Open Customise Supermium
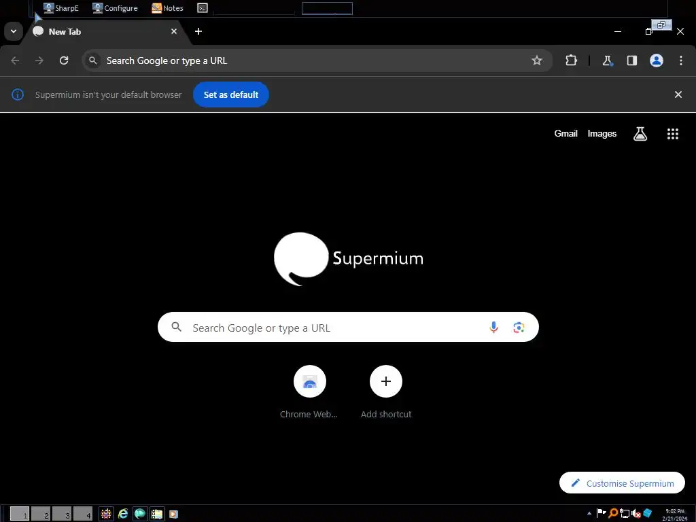Viewport: 696px width, 522px height. click(x=622, y=483)
